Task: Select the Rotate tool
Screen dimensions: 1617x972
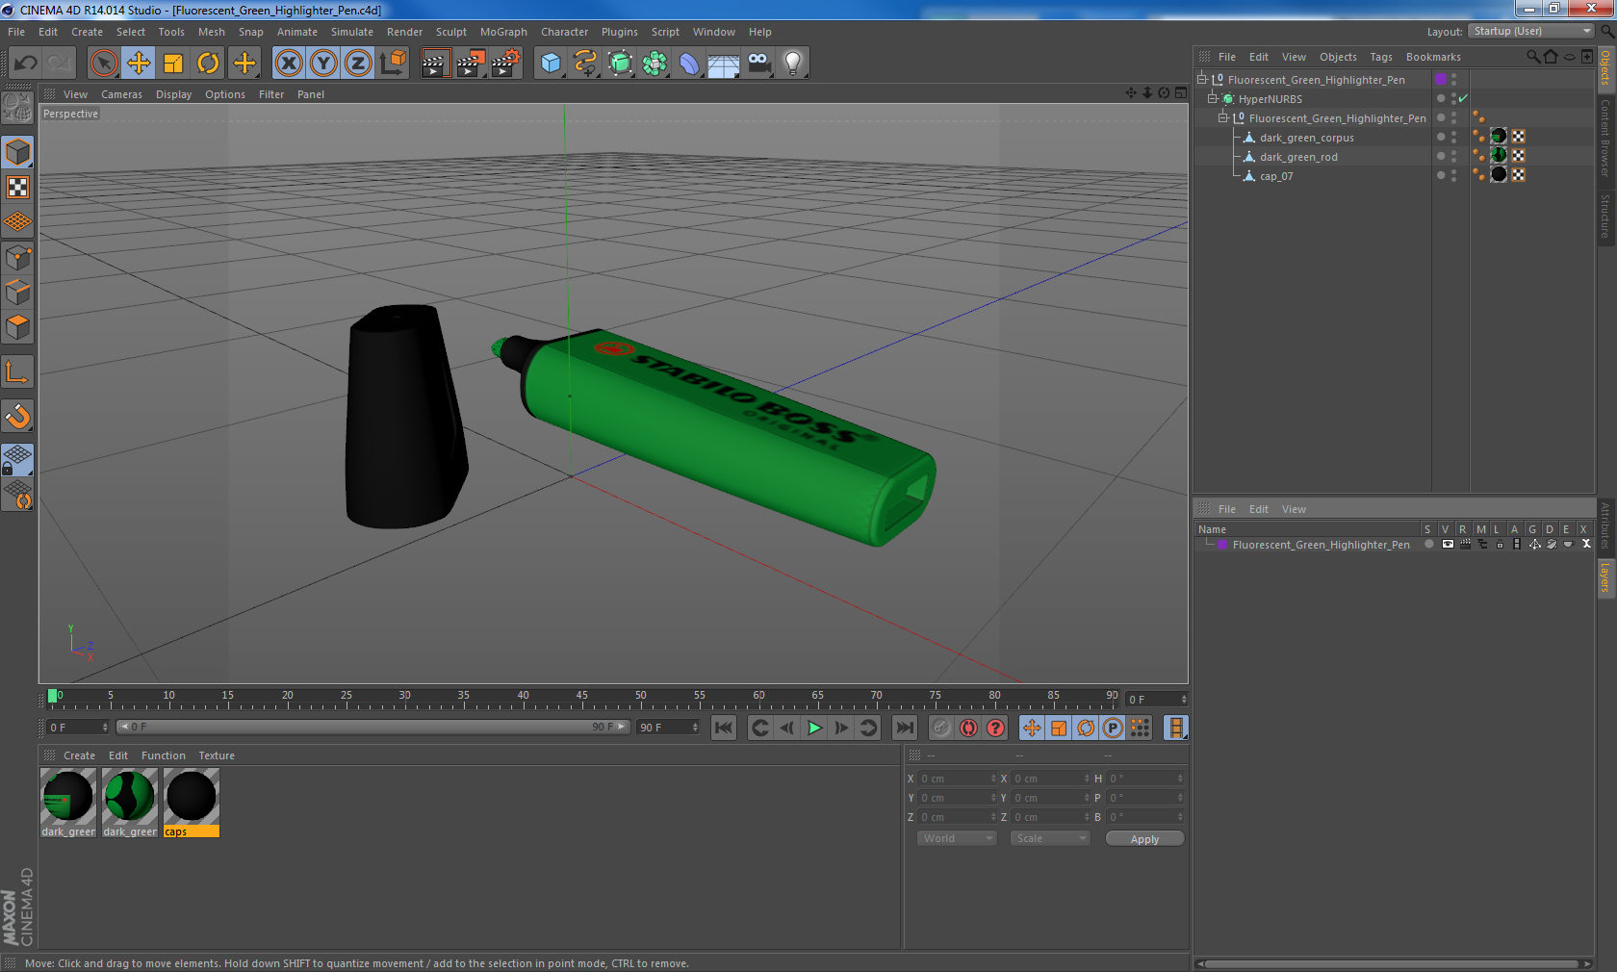Action: [x=208, y=64]
